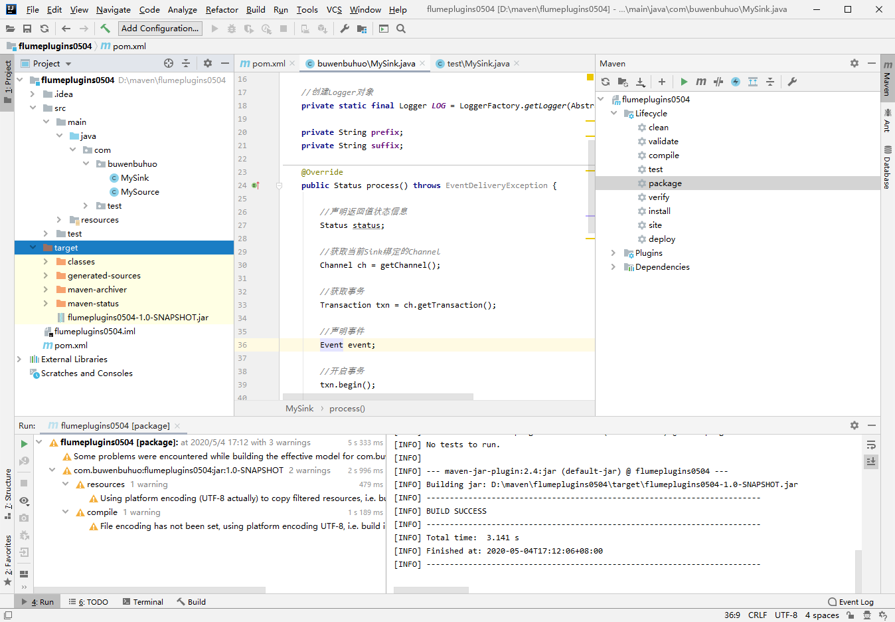Image resolution: width=895 pixels, height=622 pixels.
Task: Open the Event Log
Action: (x=851, y=602)
